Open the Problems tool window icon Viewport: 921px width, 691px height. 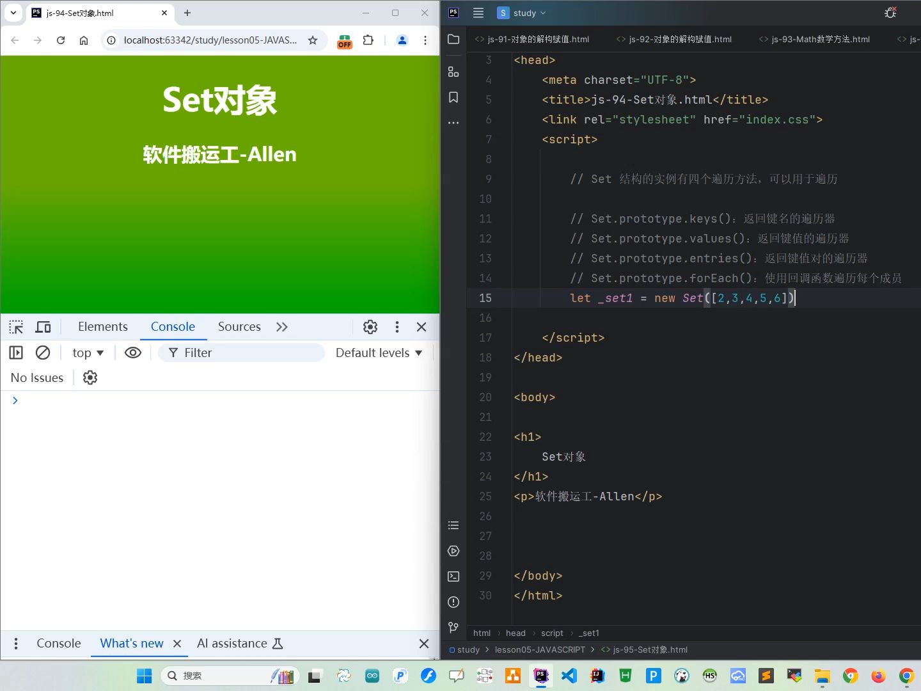tap(453, 602)
